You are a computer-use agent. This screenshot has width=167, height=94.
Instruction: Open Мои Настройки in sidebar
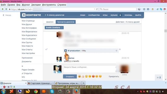tap(28, 53)
